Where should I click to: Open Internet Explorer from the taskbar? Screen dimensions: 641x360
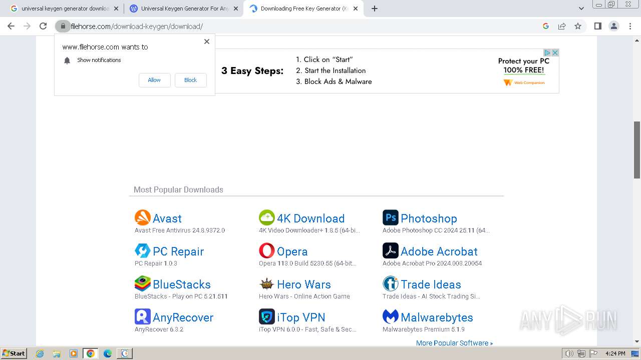[x=40, y=353]
